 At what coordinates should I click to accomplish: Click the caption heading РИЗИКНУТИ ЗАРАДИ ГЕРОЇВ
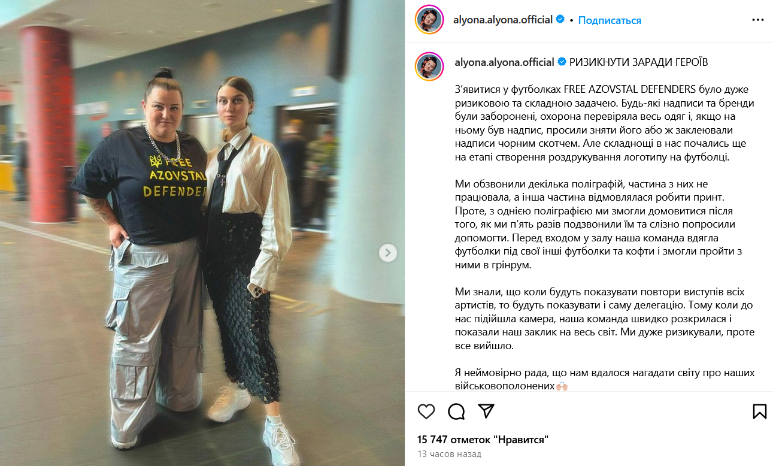pos(639,62)
